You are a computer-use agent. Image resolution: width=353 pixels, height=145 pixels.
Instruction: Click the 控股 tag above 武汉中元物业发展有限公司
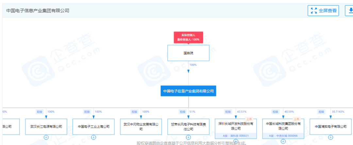(x=134, y=111)
